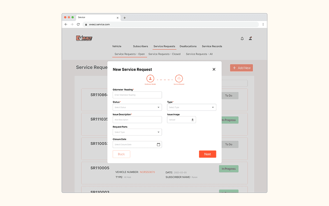Screen dimensions: 329x206
Task: Click subscriber name Karan text
Action: coord(195,177)
